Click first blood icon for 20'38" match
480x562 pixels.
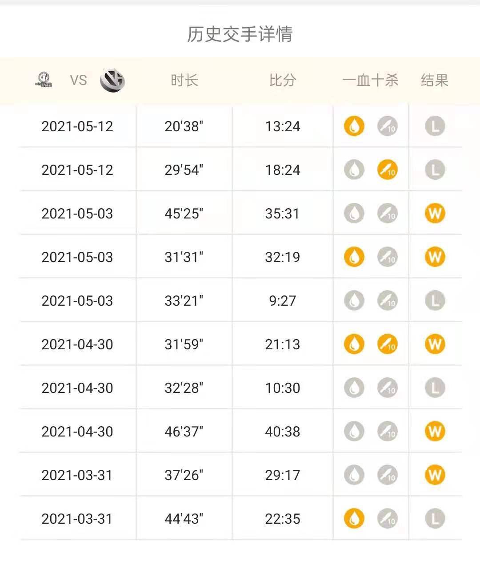[354, 126]
